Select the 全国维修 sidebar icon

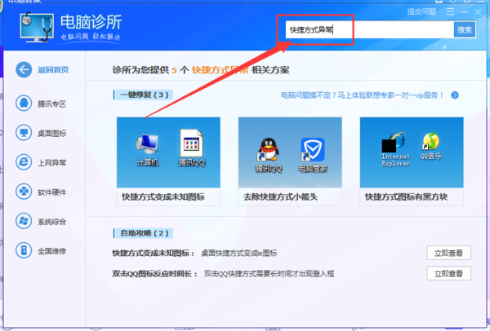coord(24,250)
